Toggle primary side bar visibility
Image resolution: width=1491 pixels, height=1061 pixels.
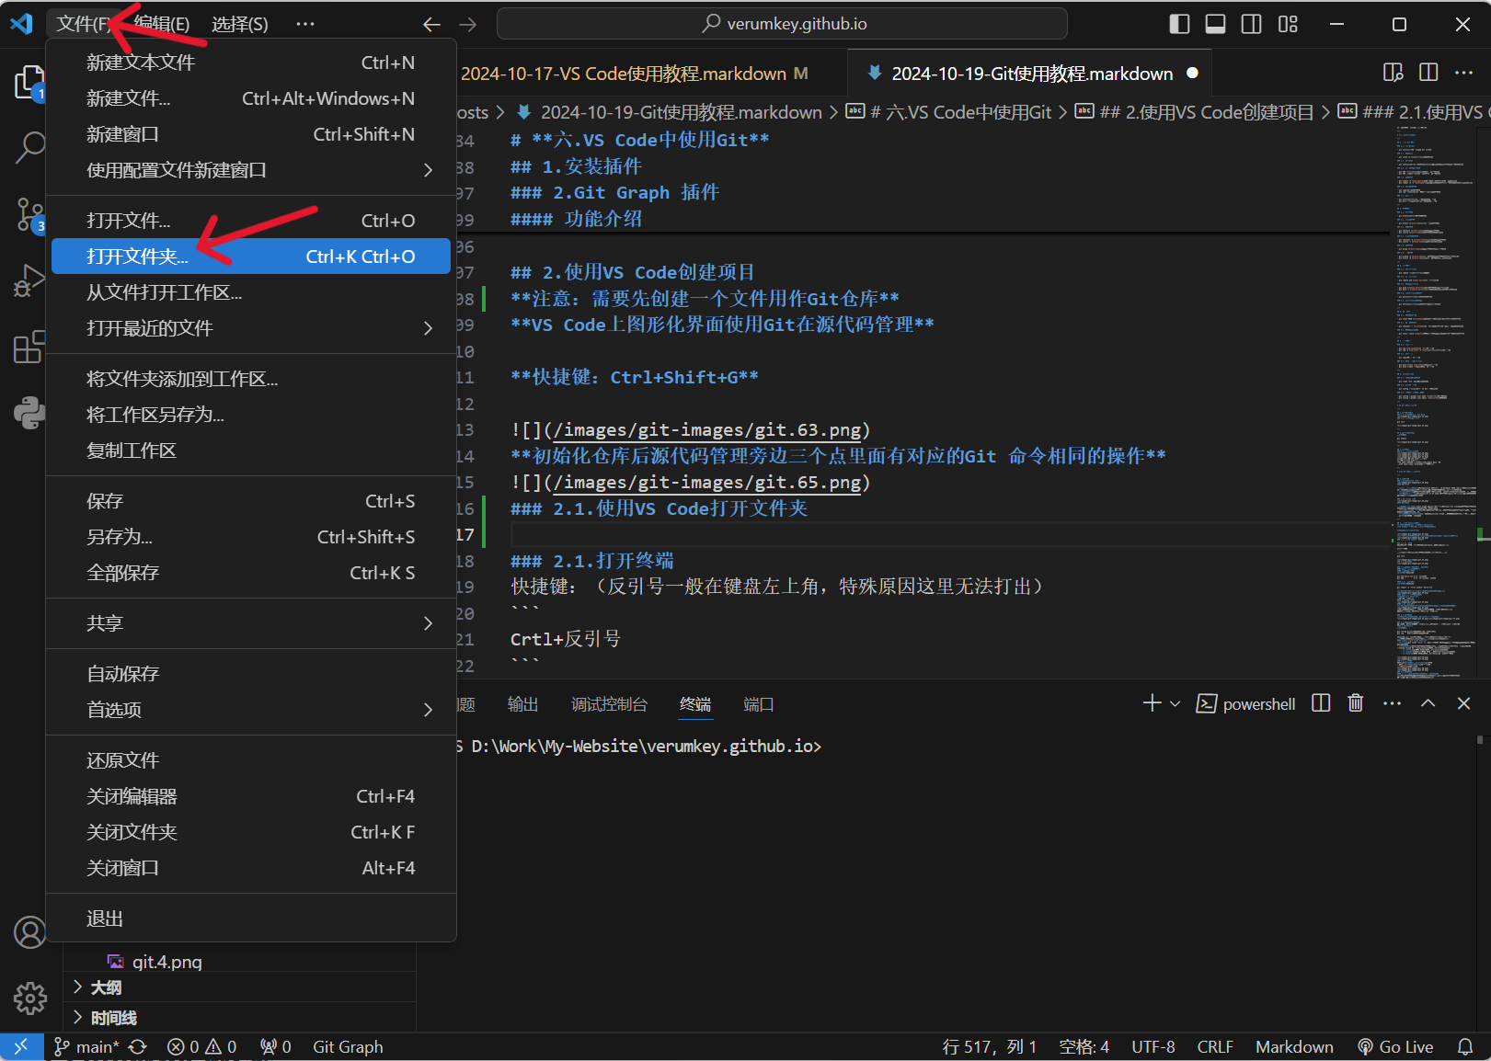(x=1179, y=24)
